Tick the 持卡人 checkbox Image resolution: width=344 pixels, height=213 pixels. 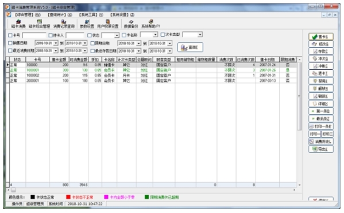tap(51, 35)
